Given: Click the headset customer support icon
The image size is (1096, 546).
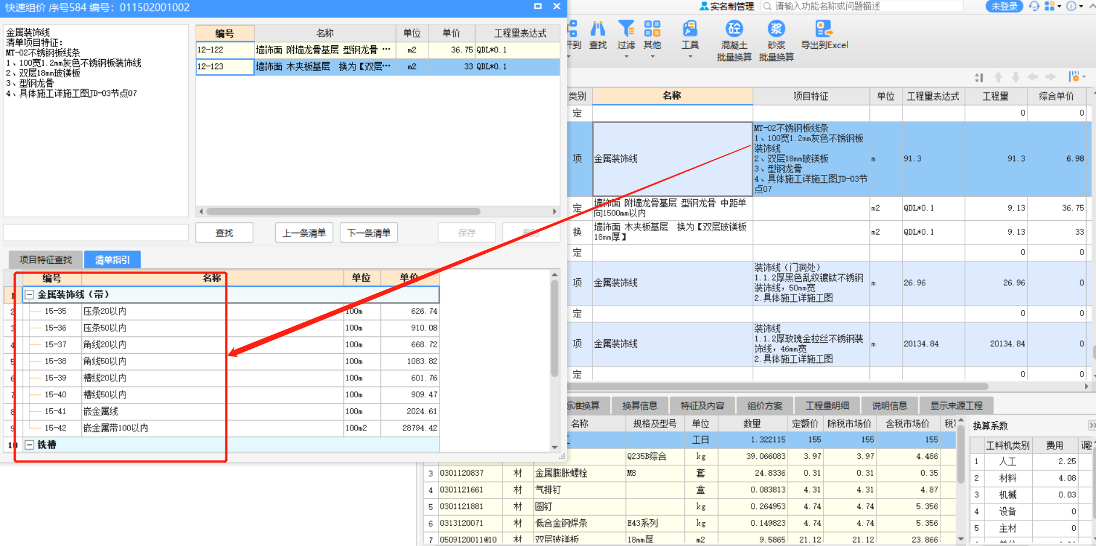Looking at the screenshot, I should click(x=1034, y=6).
